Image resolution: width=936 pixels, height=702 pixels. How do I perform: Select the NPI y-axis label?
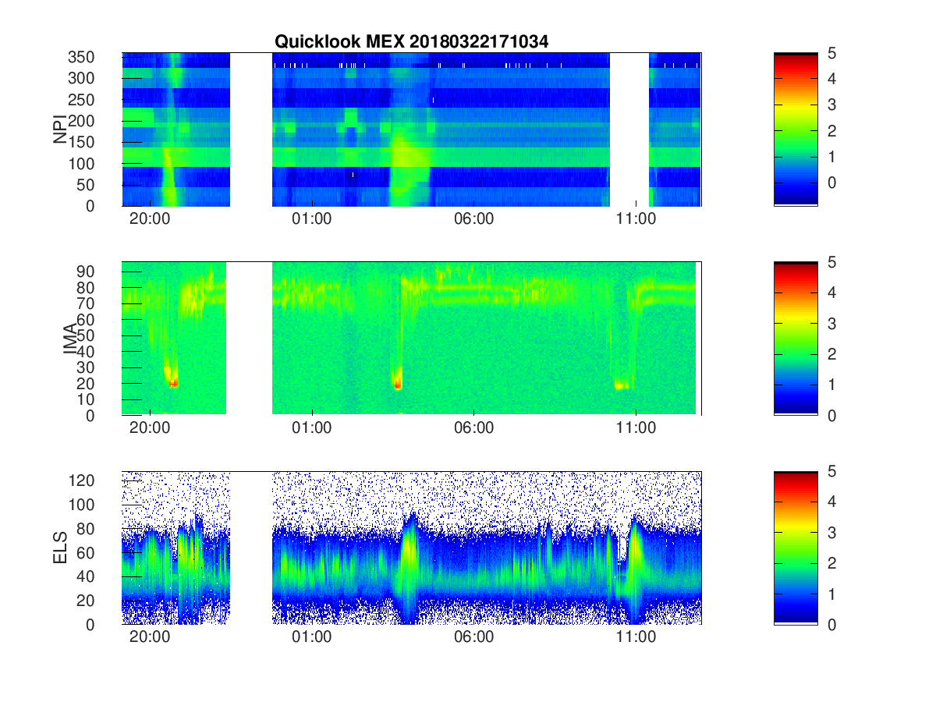(60, 129)
